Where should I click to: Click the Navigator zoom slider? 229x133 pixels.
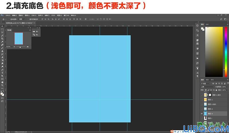coord(20,47)
